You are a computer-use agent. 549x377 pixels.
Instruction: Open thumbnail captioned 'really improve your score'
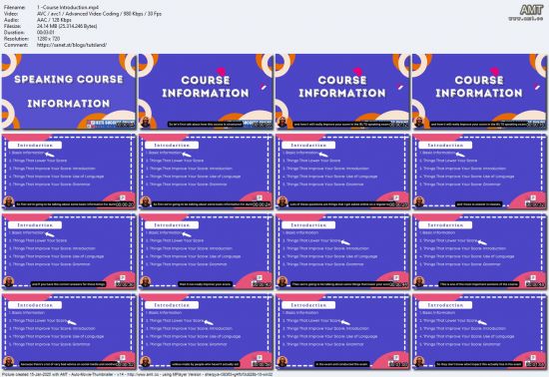pos(206,251)
